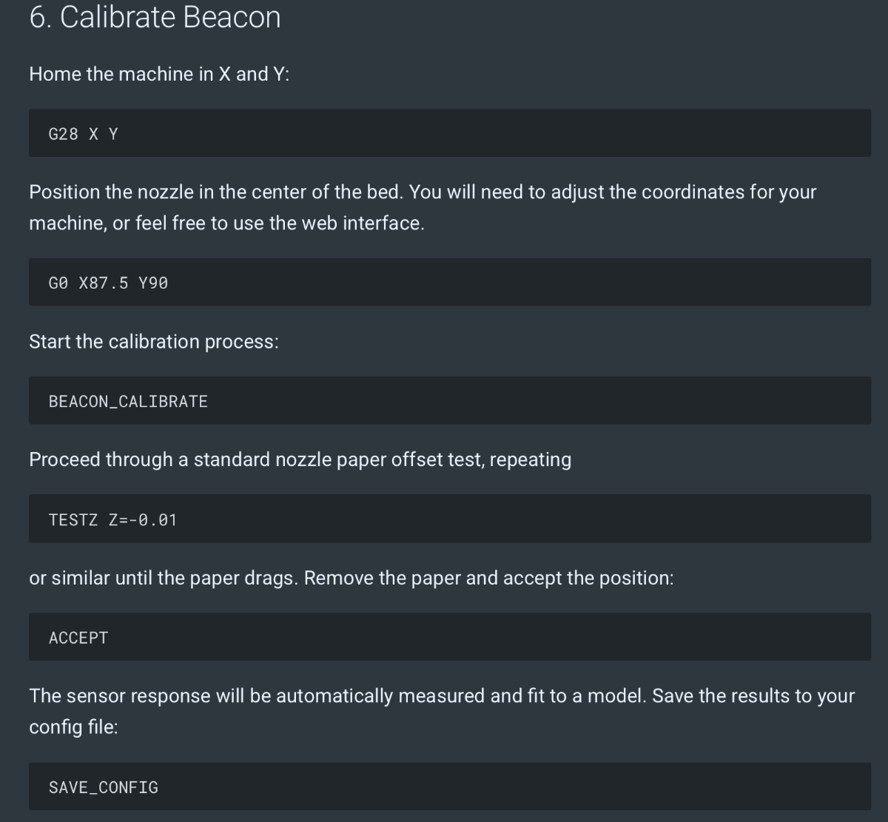Click the Y90 value in the G0 command
Image resolution: width=888 pixels, height=822 pixels.
(x=153, y=283)
